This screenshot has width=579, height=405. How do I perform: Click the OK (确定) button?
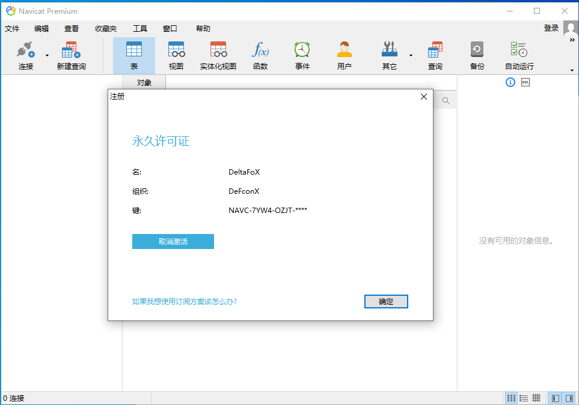click(x=386, y=301)
